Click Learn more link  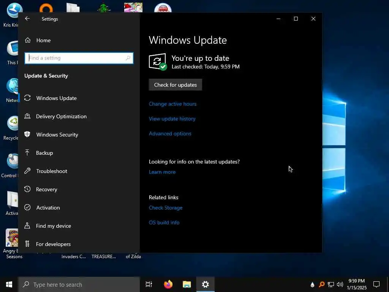pyautogui.click(x=162, y=172)
